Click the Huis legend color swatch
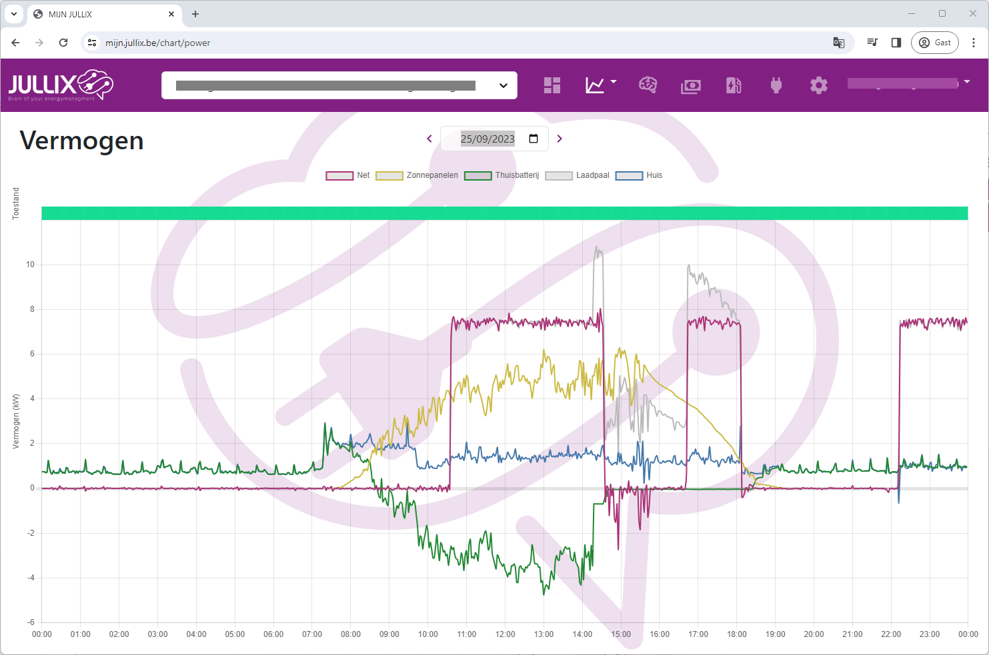Viewport: 989px width, 655px height. pos(629,176)
